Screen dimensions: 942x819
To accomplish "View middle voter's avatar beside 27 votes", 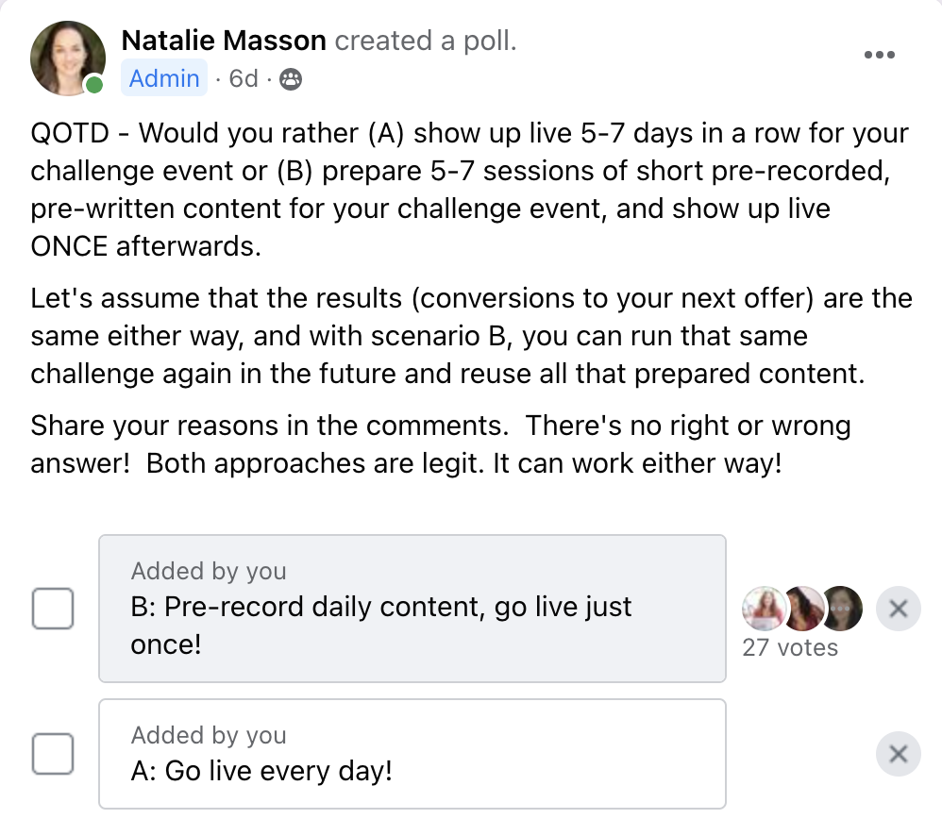I will pos(802,609).
